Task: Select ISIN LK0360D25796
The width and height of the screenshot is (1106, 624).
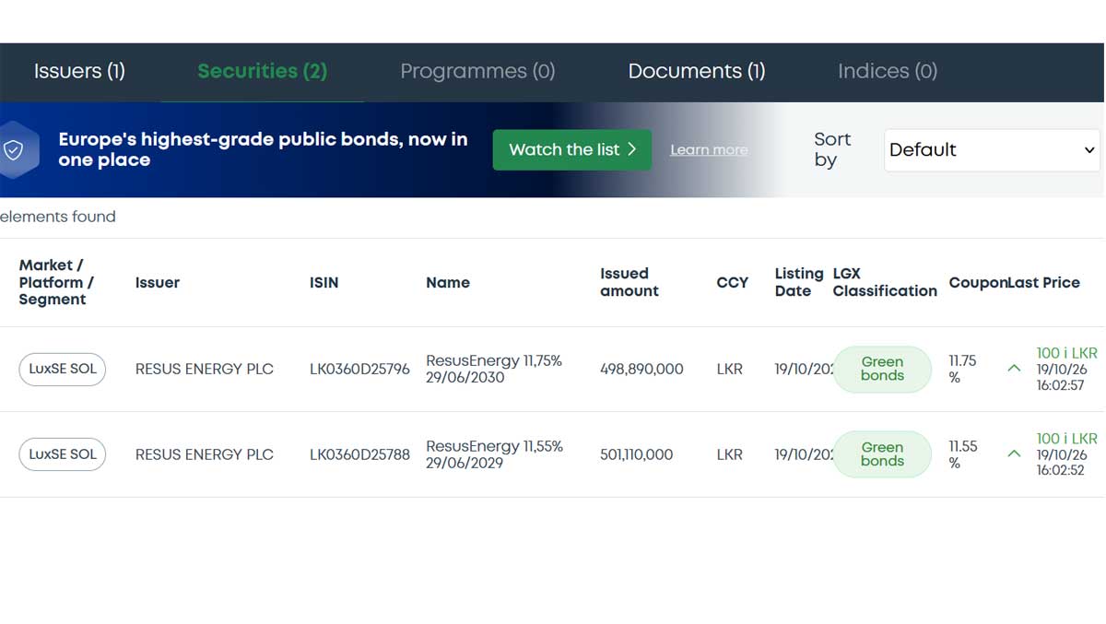Action: point(359,369)
